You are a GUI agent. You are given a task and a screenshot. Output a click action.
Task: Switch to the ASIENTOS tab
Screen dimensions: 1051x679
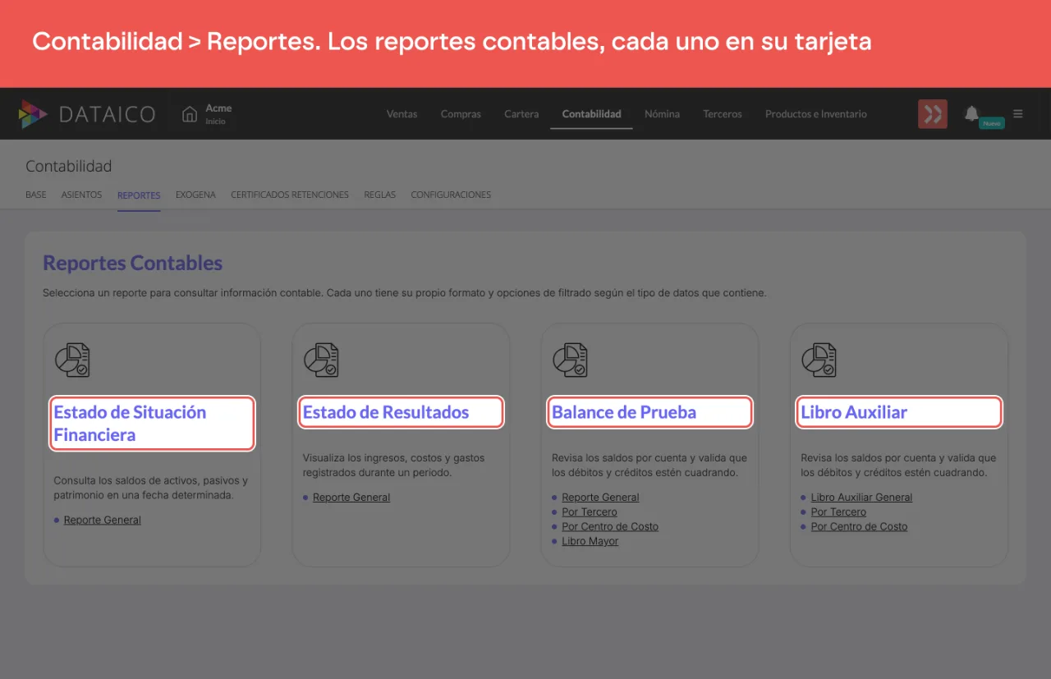pyautogui.click(x=81, y=195)
